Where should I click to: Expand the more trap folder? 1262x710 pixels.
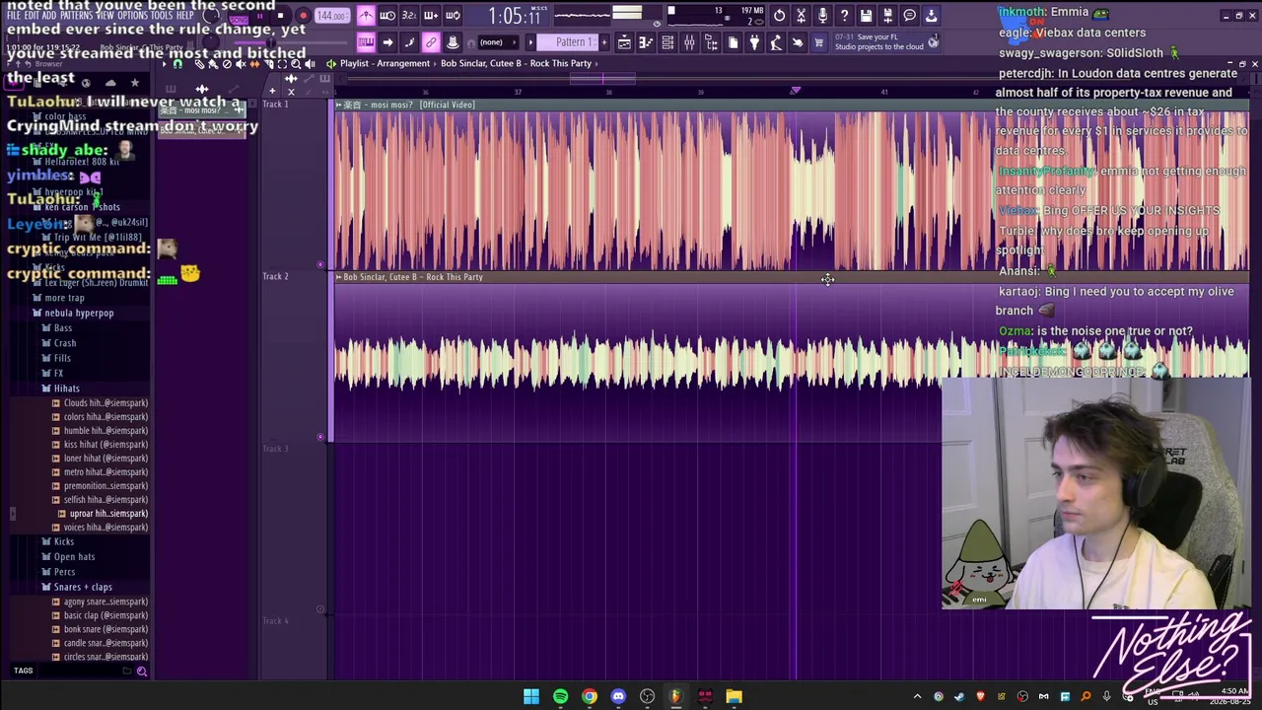[x=64, y=298]
